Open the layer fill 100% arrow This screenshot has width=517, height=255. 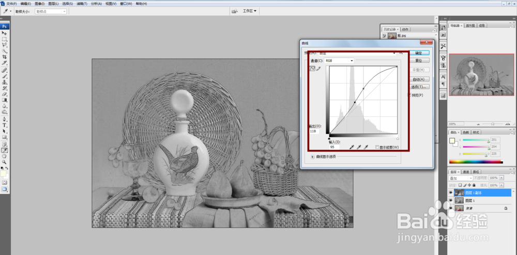[502, 185]
